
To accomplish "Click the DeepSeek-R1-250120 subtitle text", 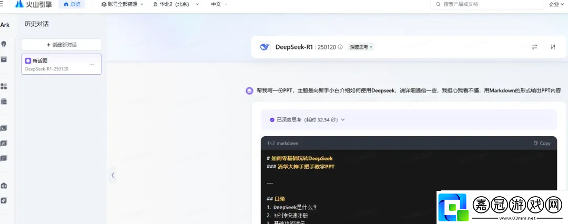I will tap(47, 69).
